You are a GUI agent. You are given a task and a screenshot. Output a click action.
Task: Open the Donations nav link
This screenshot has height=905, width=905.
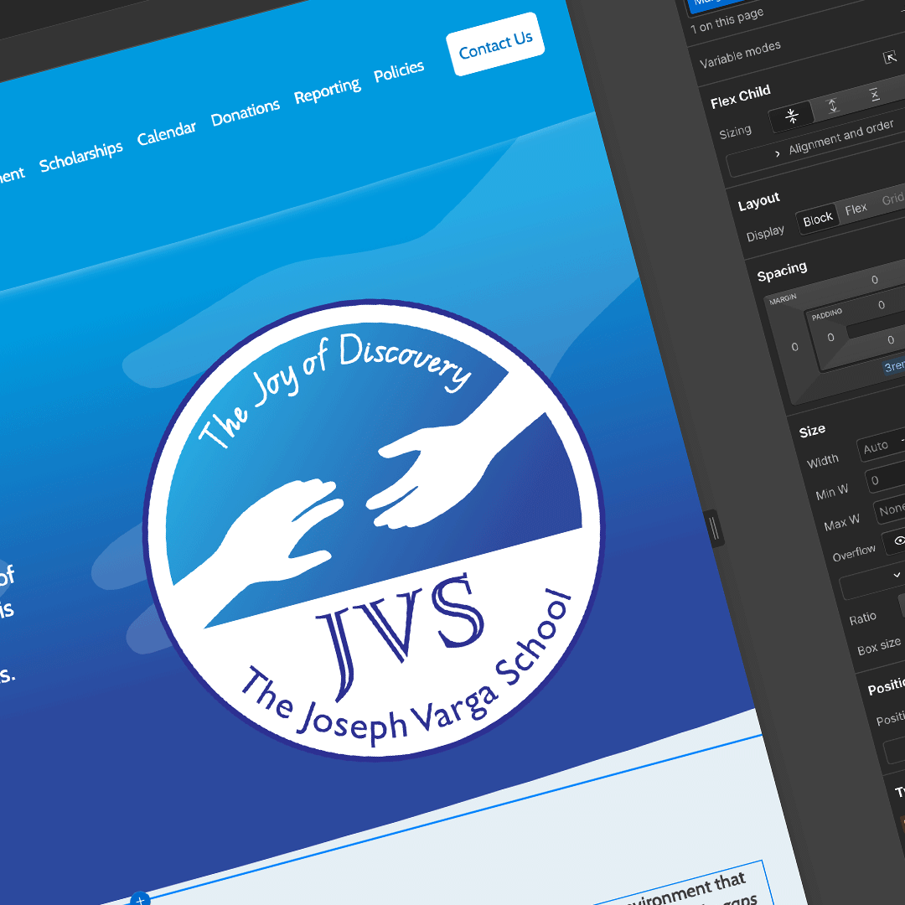(x=246, y=111)
